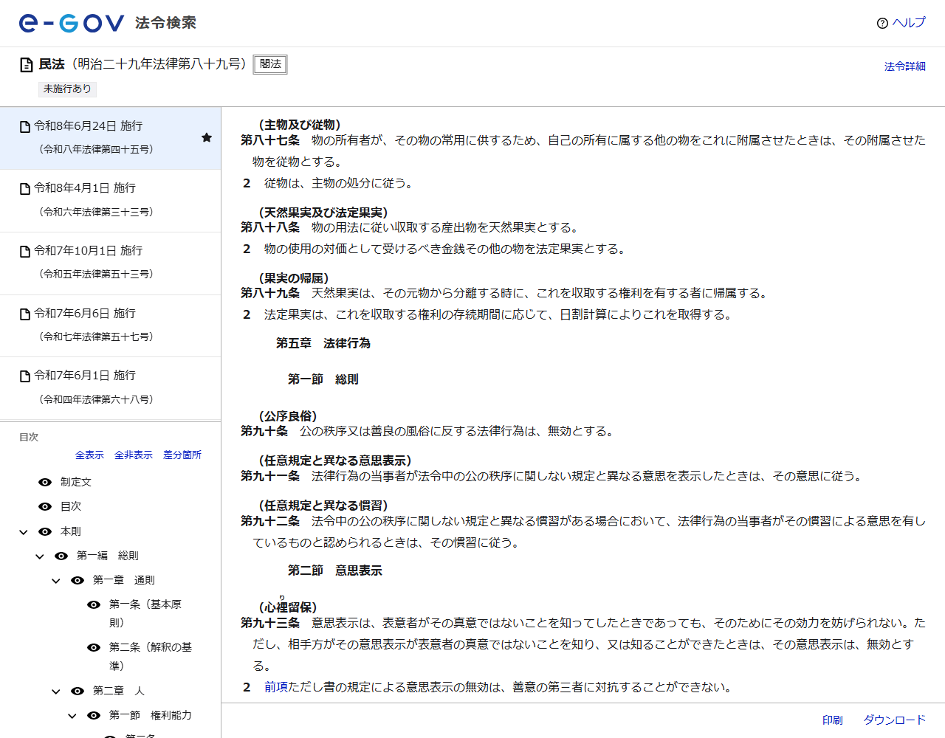
Task: Hide the 本則 section via eye icon
Action: tap(45, 531)
